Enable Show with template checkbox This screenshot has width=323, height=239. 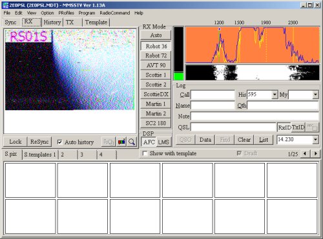[x=145, y=153]
